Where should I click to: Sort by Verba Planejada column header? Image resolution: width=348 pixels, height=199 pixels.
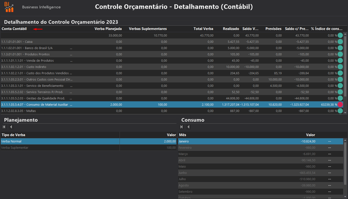(x=108, y=29)
